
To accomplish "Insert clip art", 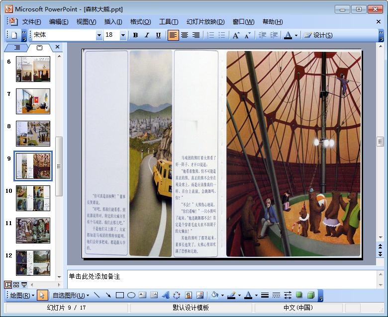I will [189, 295].
